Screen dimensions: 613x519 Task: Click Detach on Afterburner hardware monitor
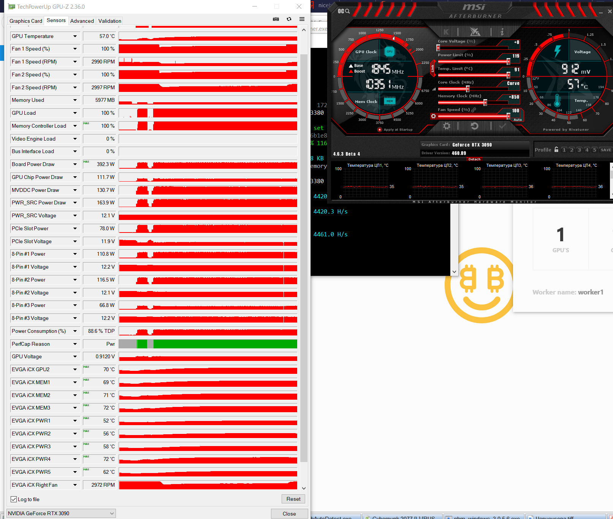(x=474, y=159)
